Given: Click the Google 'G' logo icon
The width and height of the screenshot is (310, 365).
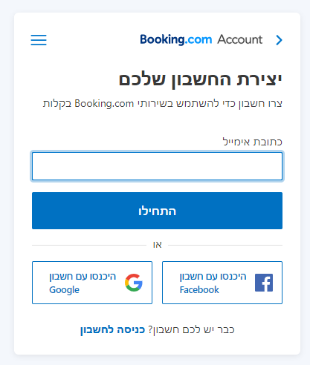Looking at the screenshot, I should coord(134,283).
